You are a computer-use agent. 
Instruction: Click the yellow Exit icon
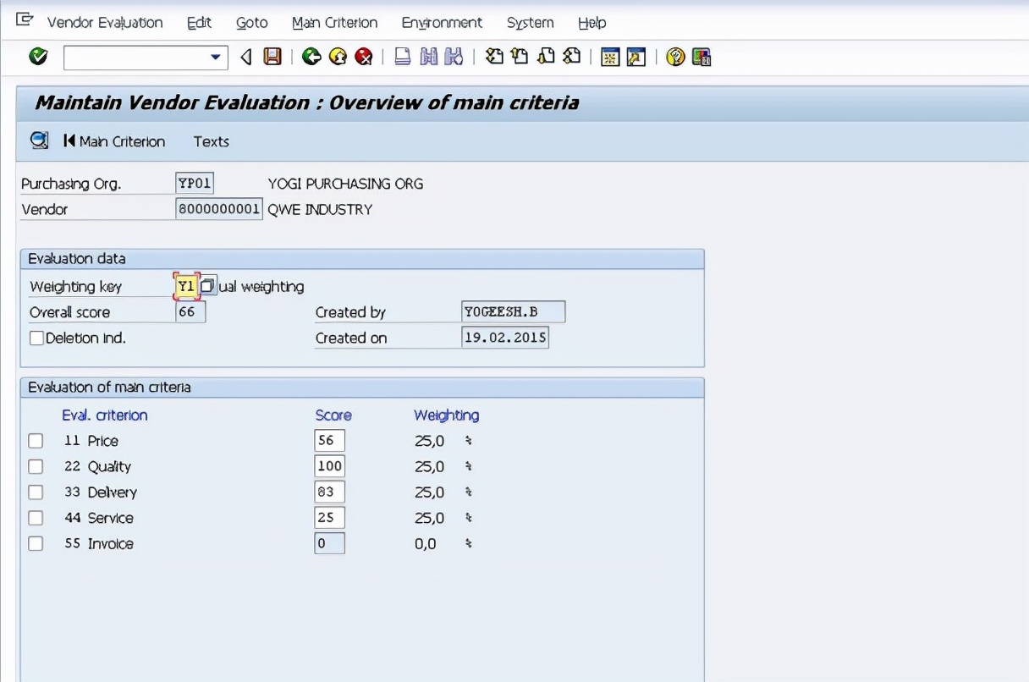[x=338, y=57]
